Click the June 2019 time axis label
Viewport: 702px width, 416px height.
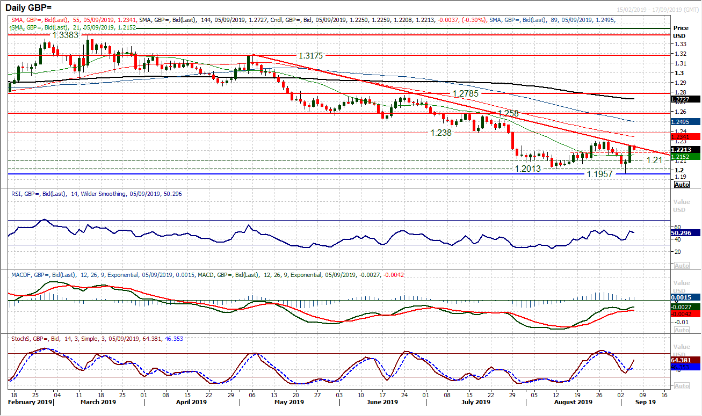[x=382, y=402]
